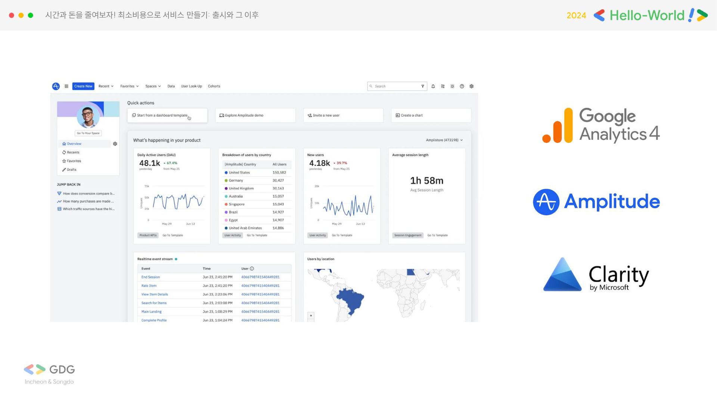
Task: Open the help question mark icon
Action: point(462,86)
